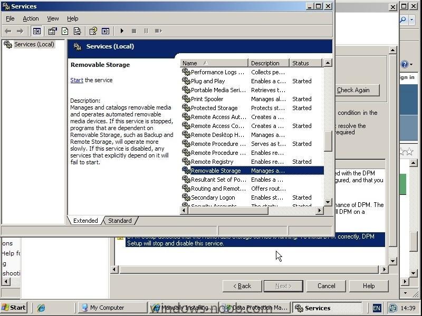Select the Remote Access Co... service row
This screenshot has height=316, width=422.
(x=253, y=126)
